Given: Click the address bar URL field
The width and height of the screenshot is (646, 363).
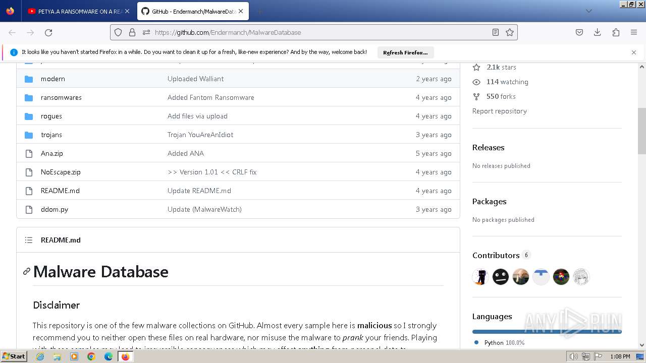Looking at the screenshot, I should [313, 32].
